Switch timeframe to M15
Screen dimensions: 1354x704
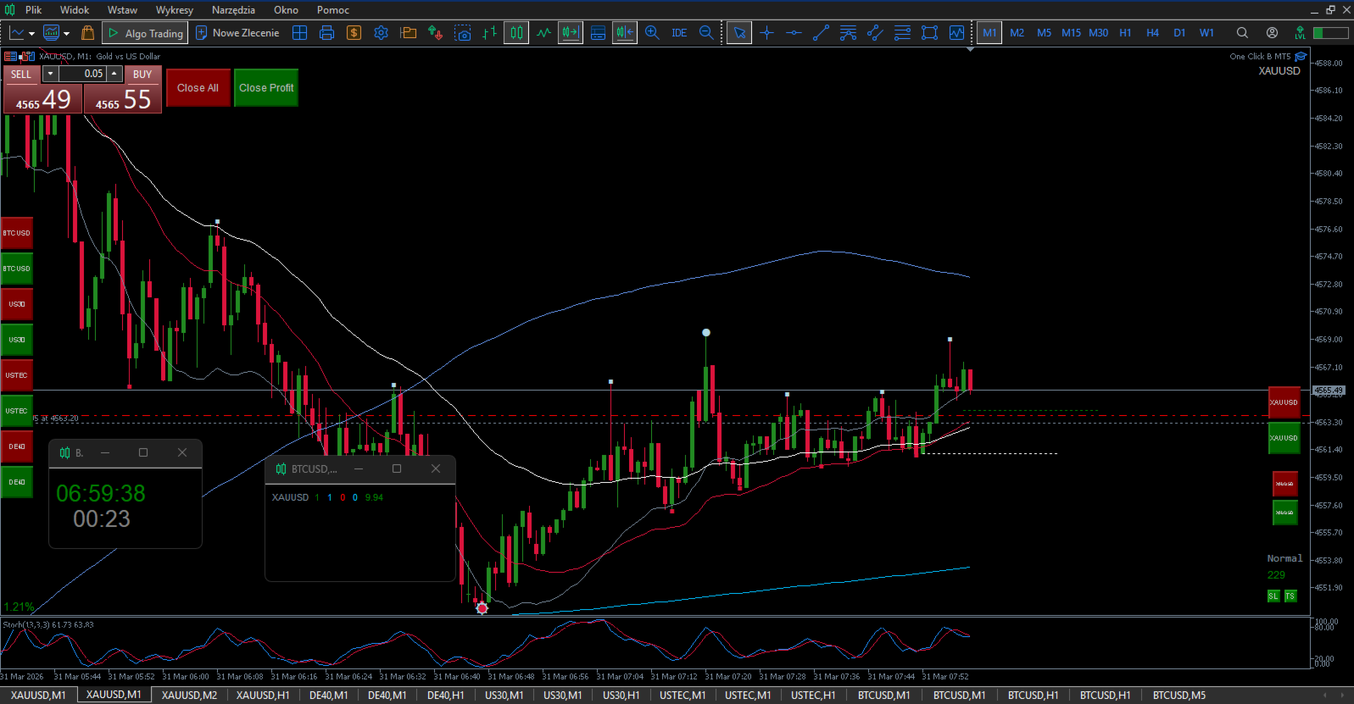point(1071,33)
